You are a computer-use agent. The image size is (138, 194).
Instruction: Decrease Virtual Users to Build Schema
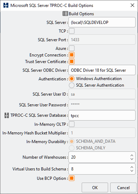[x=132, y=171]
